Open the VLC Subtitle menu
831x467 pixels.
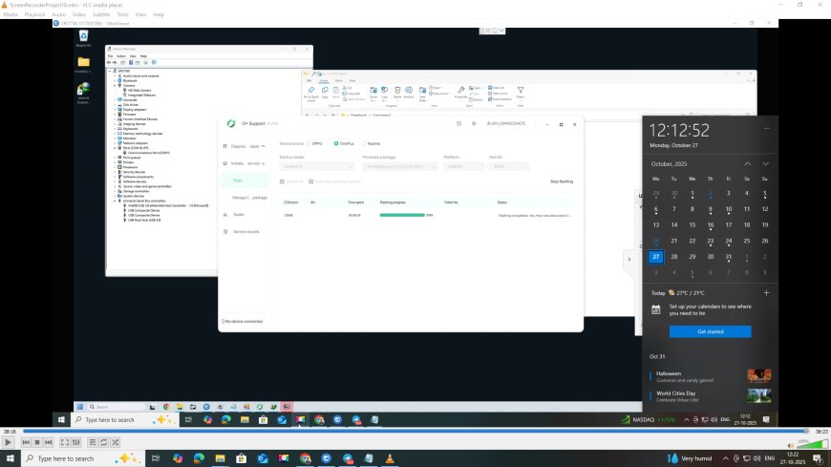pos(101,14)
